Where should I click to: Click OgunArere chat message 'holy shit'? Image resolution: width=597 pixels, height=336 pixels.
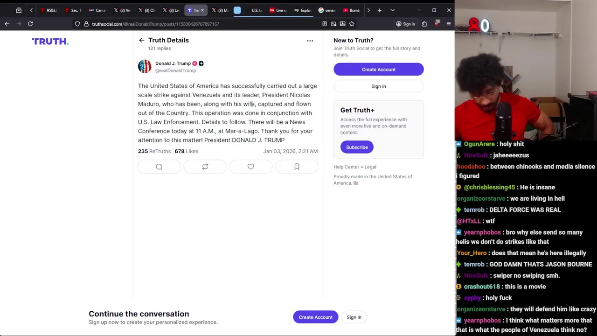coord(511,144)
